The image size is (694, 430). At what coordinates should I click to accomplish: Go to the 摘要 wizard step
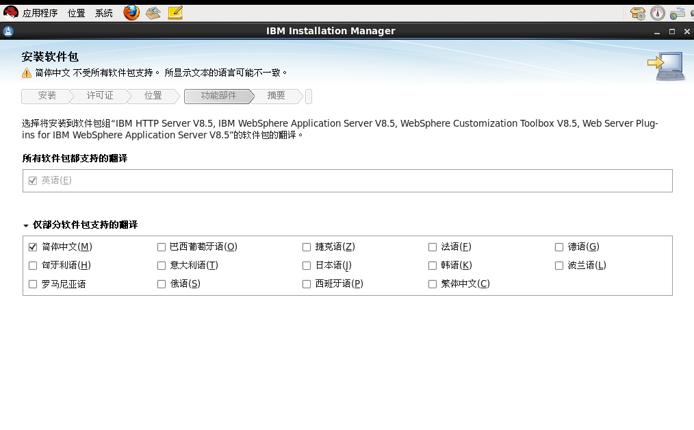tap(277, 96)
